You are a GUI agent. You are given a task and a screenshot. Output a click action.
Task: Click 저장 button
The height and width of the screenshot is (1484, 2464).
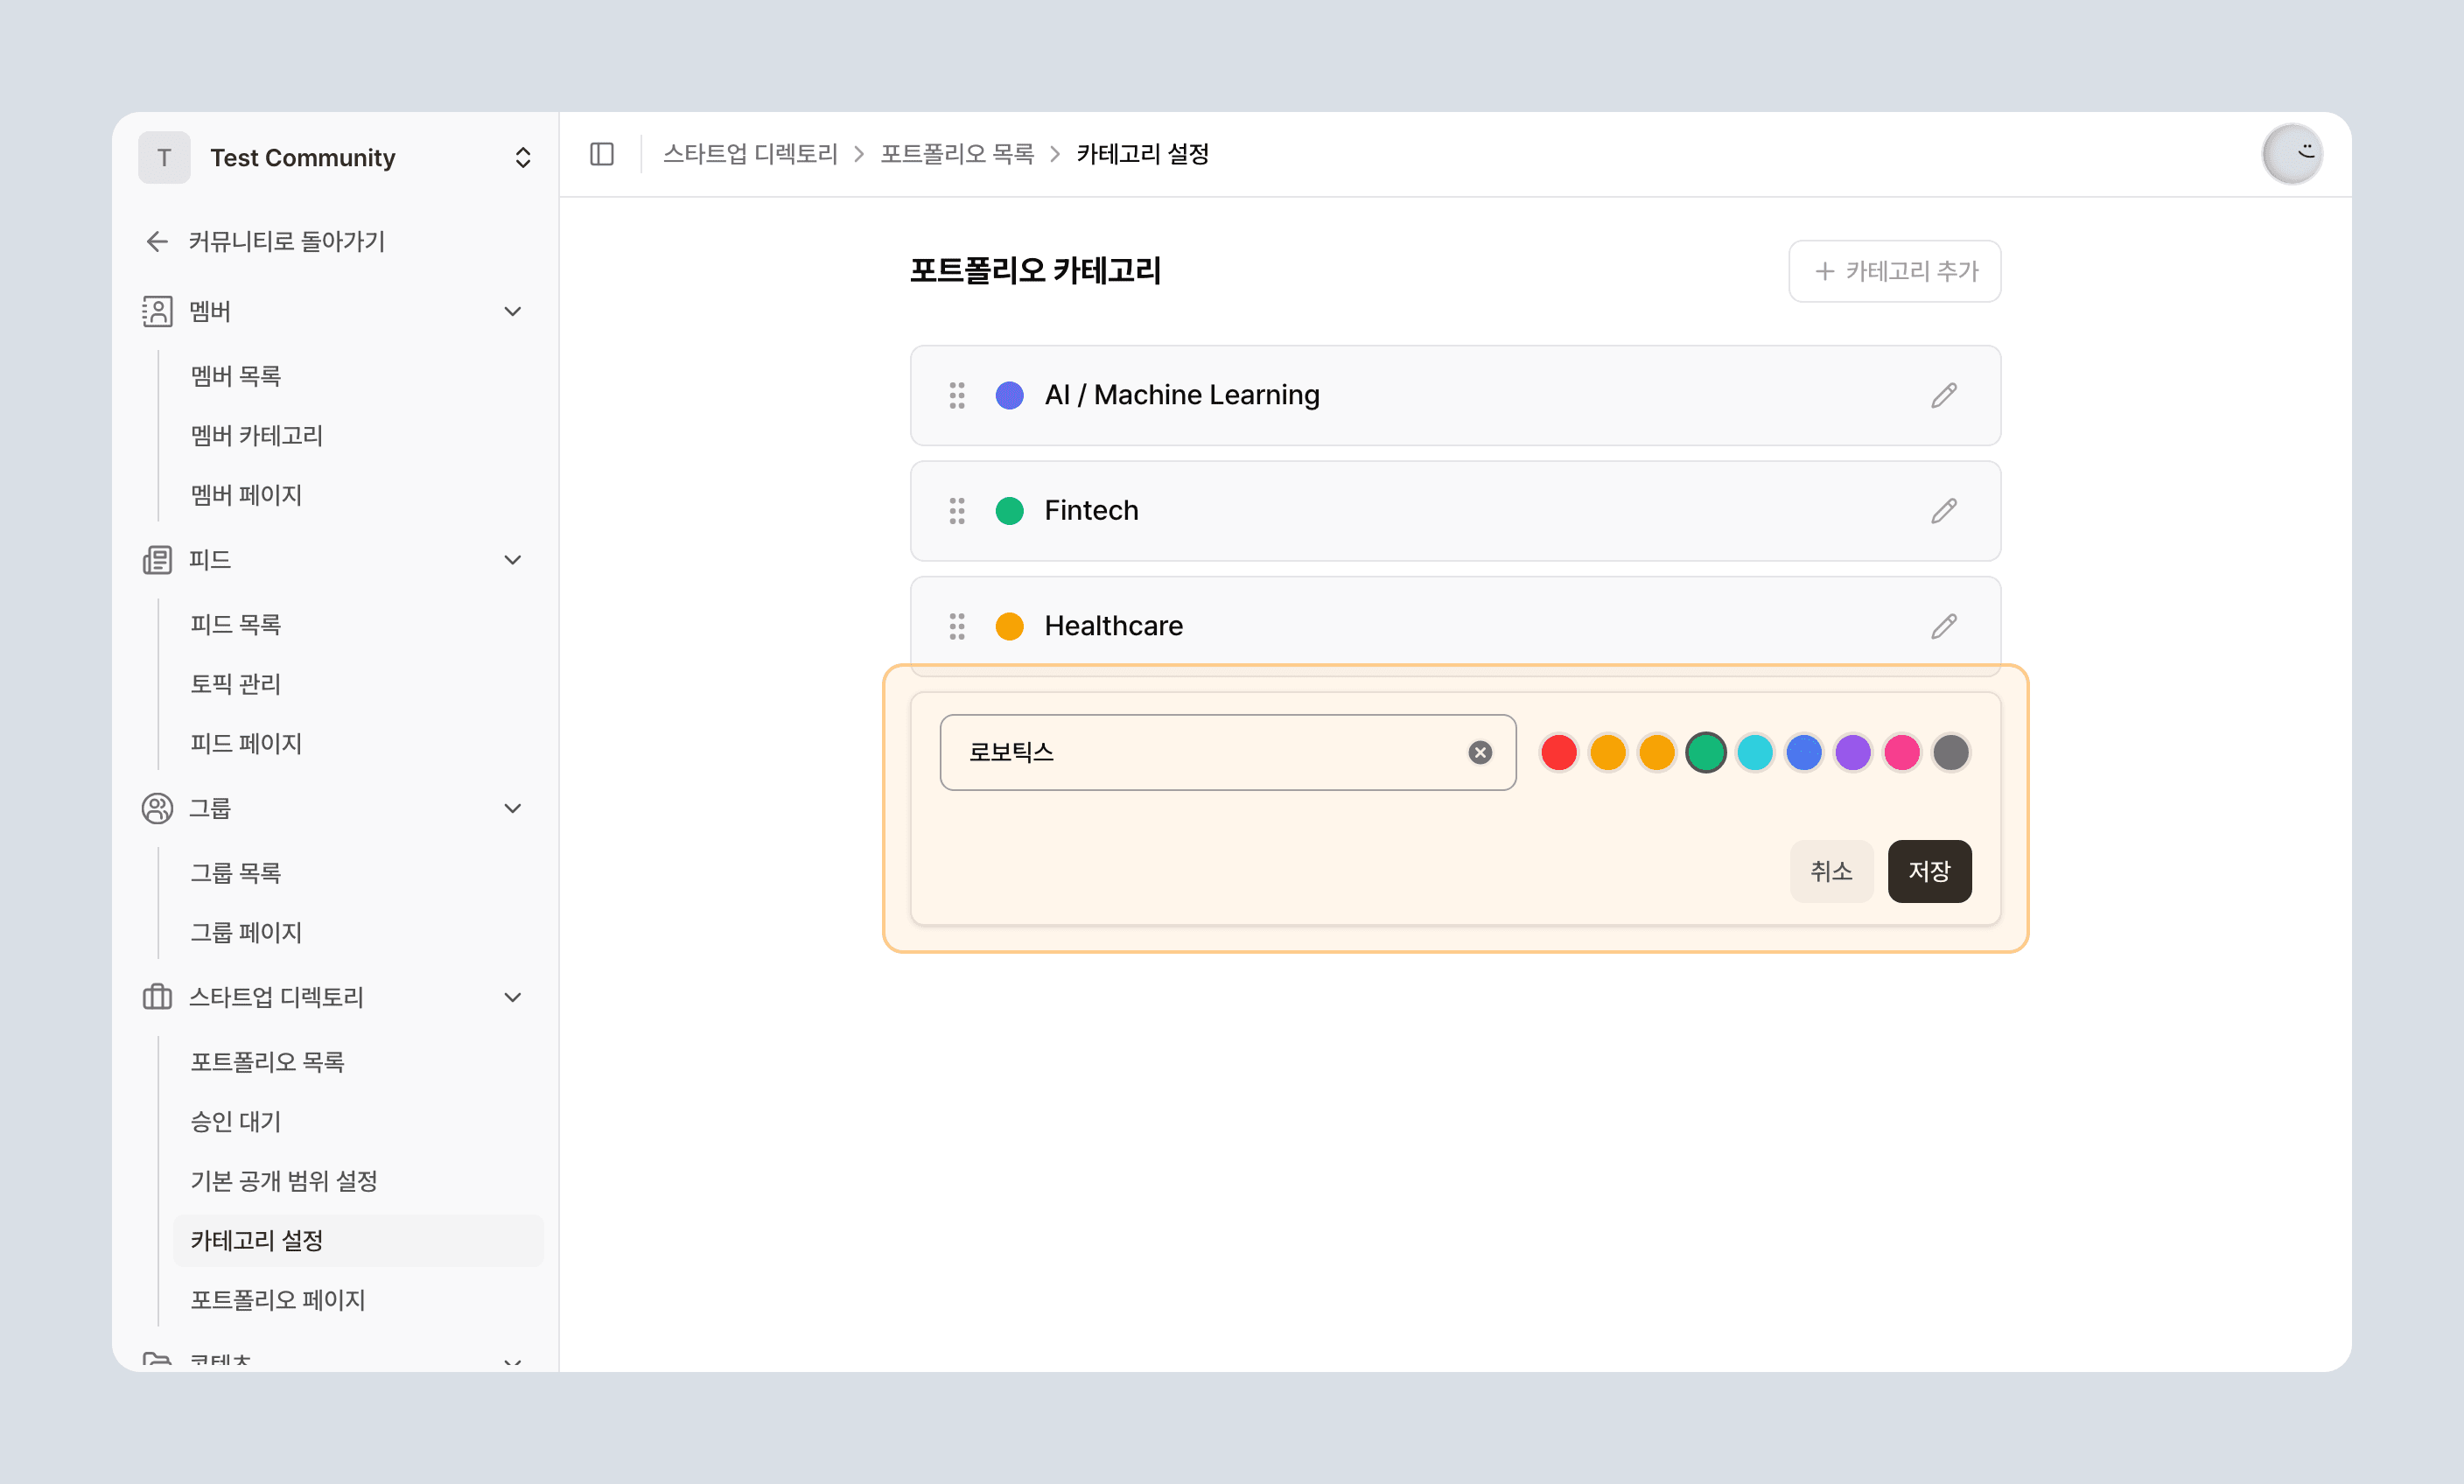tap(1929, 871)
